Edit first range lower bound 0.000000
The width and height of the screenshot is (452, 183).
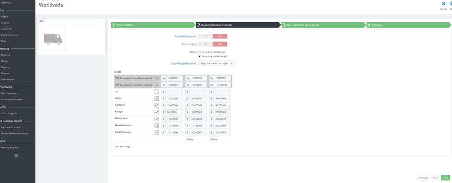pos(174,78)
